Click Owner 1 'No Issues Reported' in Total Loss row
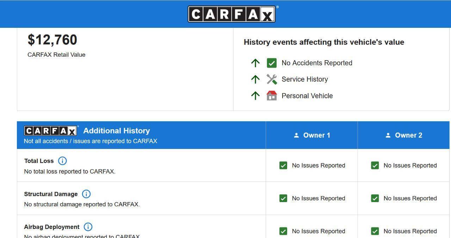 click(319, 165)
